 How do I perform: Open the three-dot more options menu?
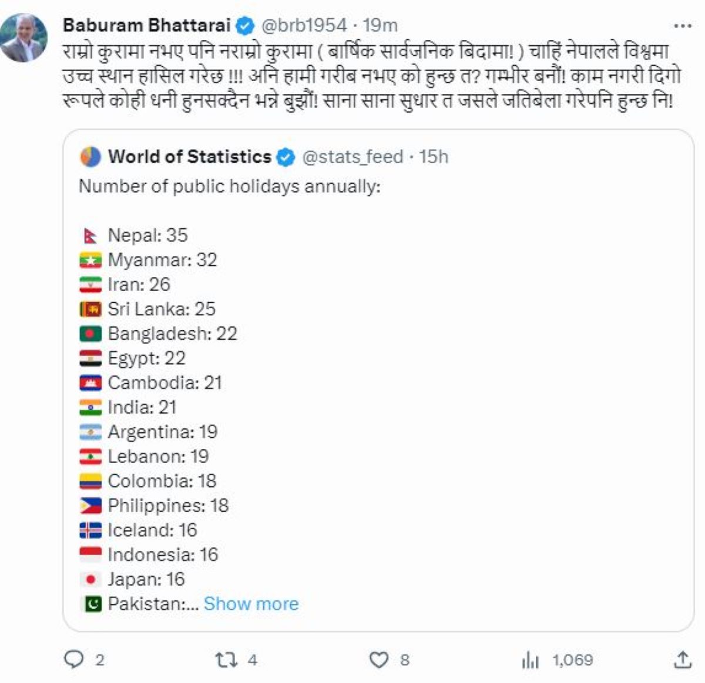point(682,26)
